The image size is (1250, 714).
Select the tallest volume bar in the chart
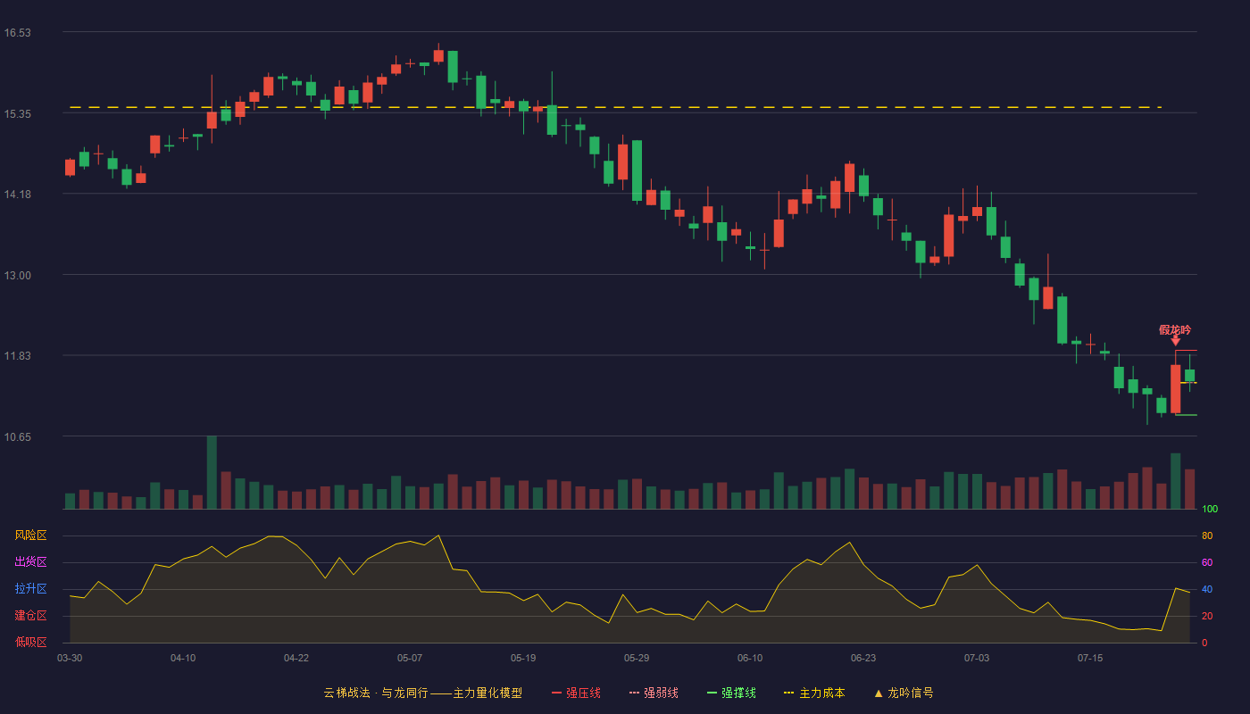click(212, 472)
